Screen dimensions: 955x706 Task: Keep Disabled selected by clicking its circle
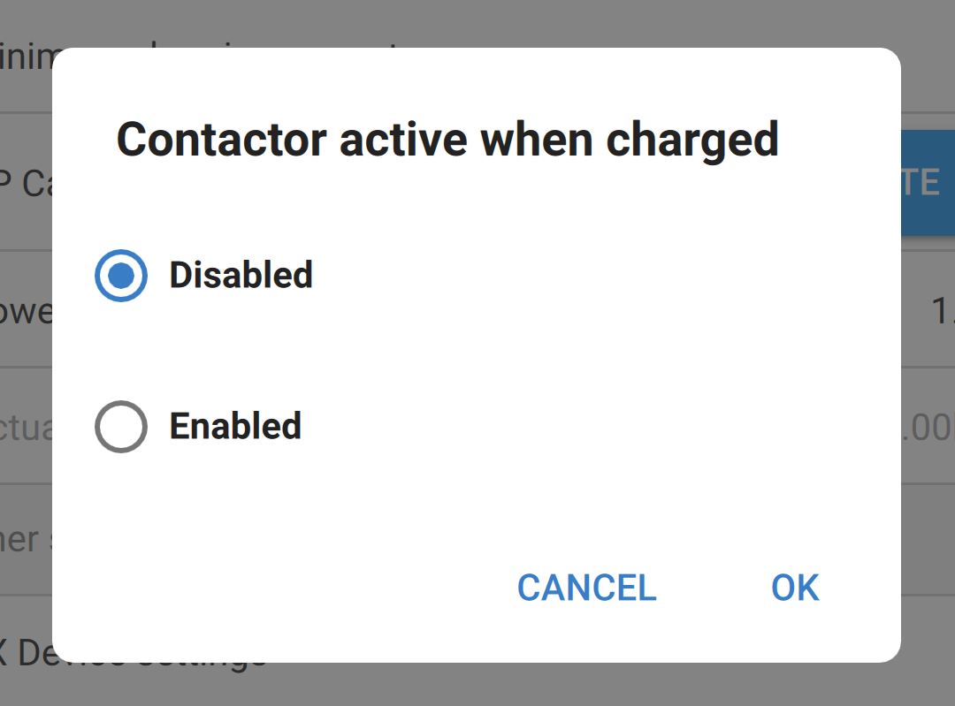pos(121,276)
